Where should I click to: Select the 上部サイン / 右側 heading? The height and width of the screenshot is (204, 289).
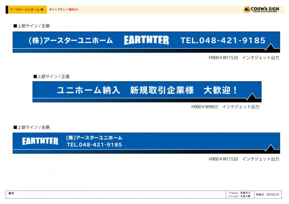pos(31,127)
